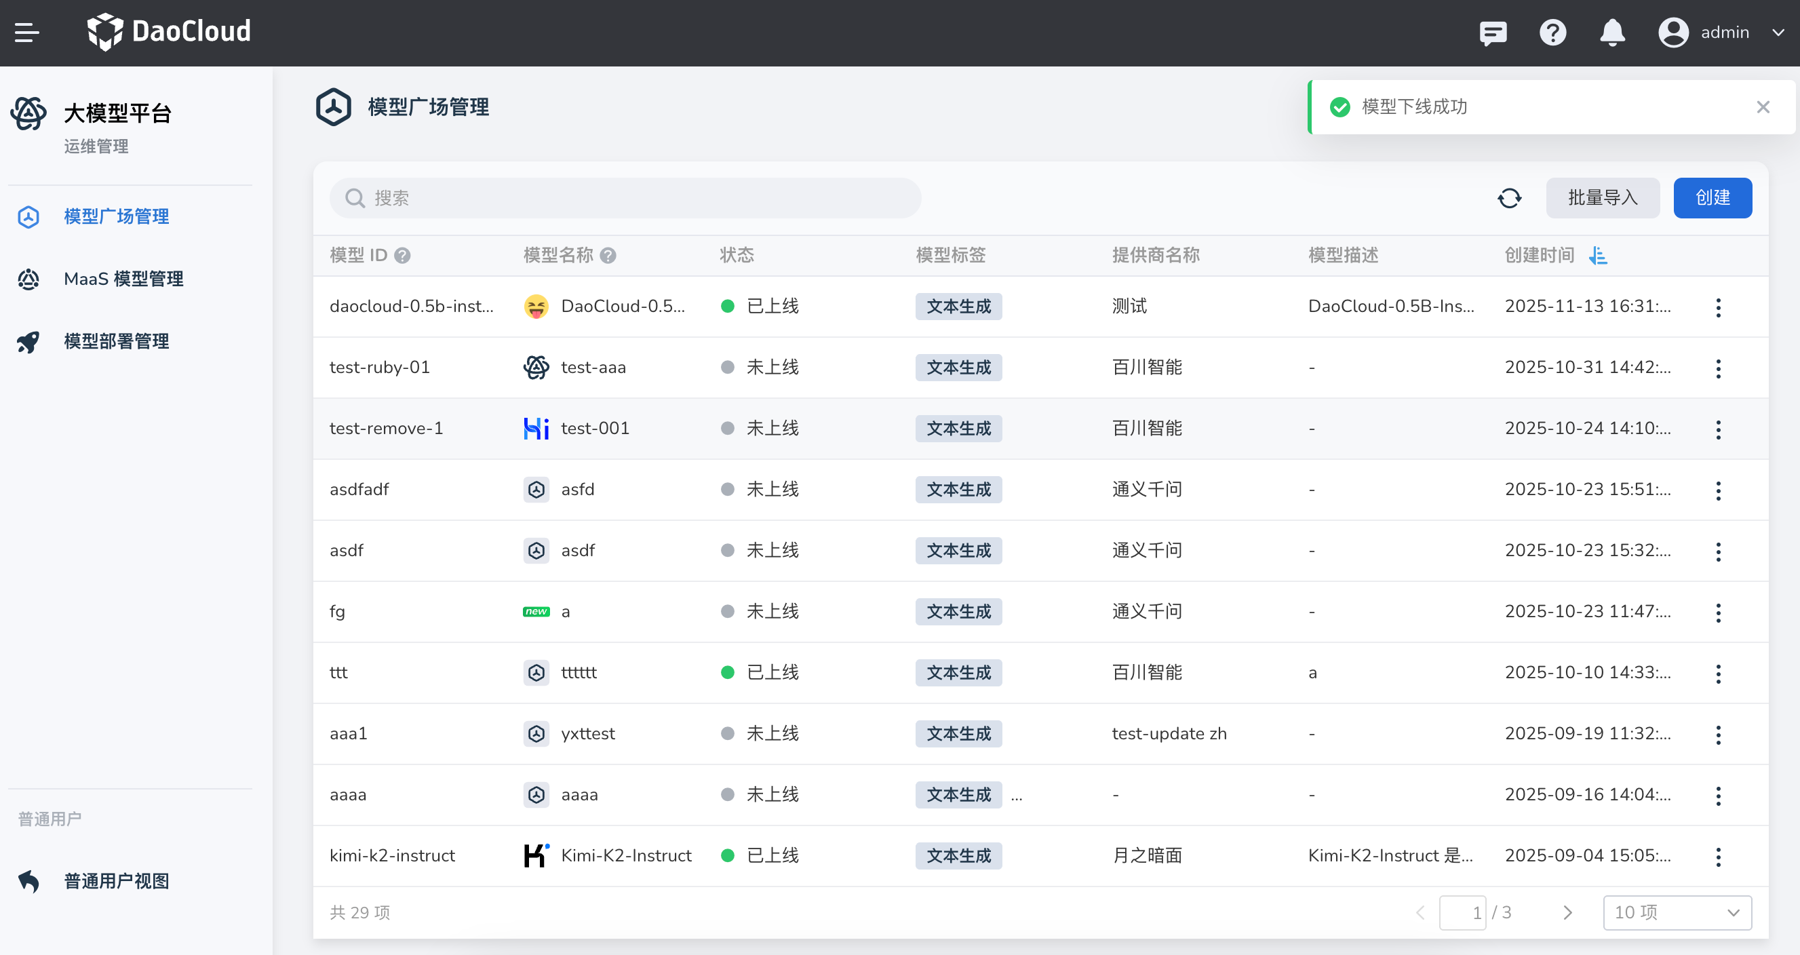Open the notifications bell
This screenshot has width=1800, height=955.
1612,32
